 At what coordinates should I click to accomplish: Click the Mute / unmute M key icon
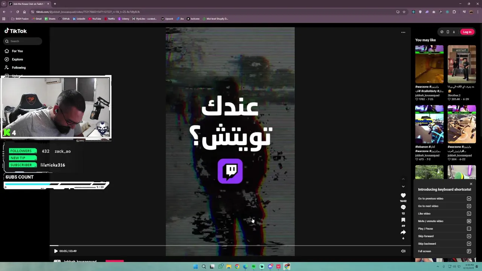[469, 221]
